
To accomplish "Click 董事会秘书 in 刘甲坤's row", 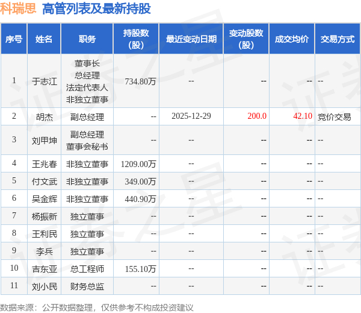I will tap(87, 147).
